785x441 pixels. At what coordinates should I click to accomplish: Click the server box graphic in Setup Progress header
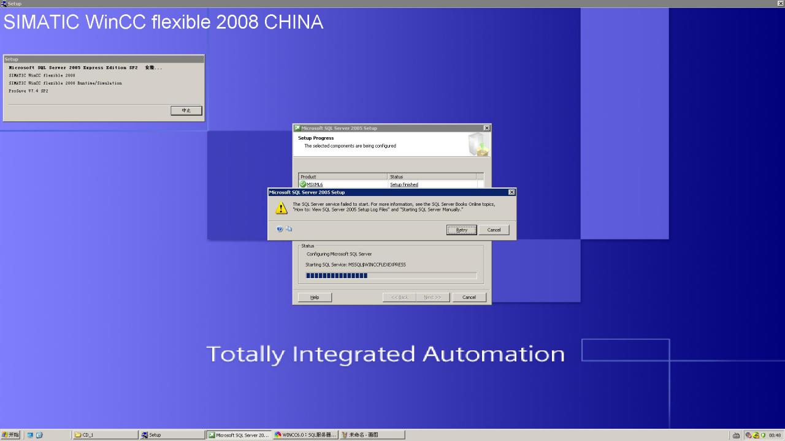pos(478,145)
